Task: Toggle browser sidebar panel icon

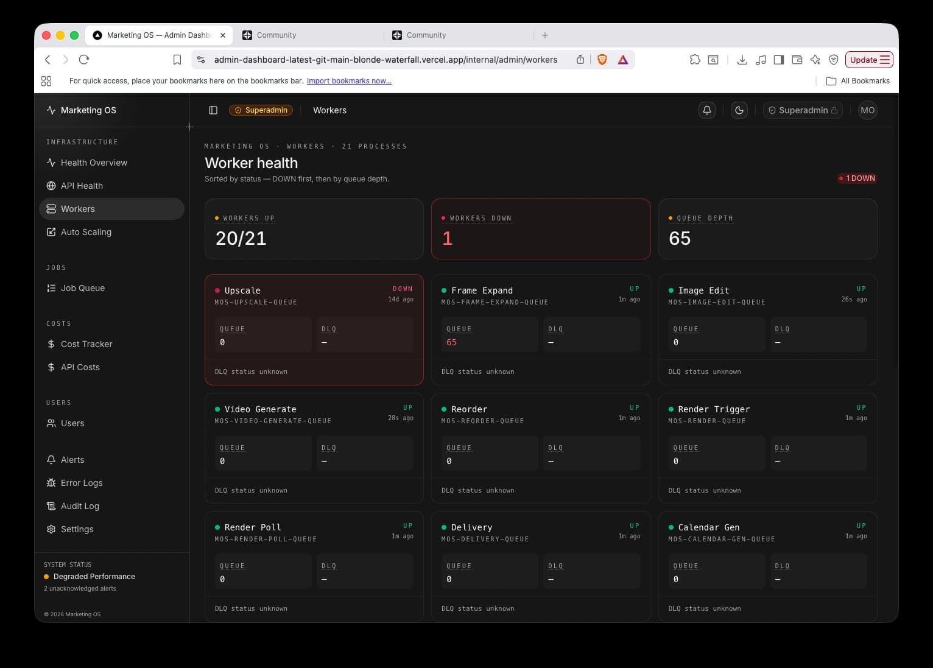Action: (x=778, y=60)
